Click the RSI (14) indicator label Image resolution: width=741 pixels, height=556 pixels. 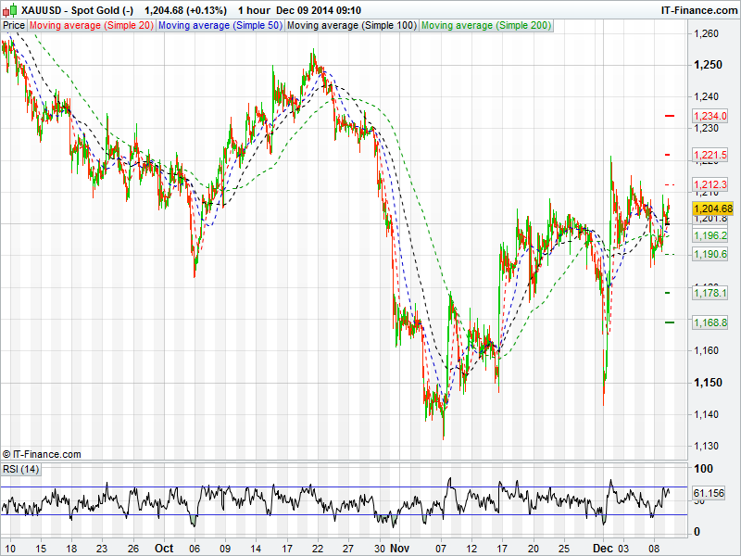21,470
